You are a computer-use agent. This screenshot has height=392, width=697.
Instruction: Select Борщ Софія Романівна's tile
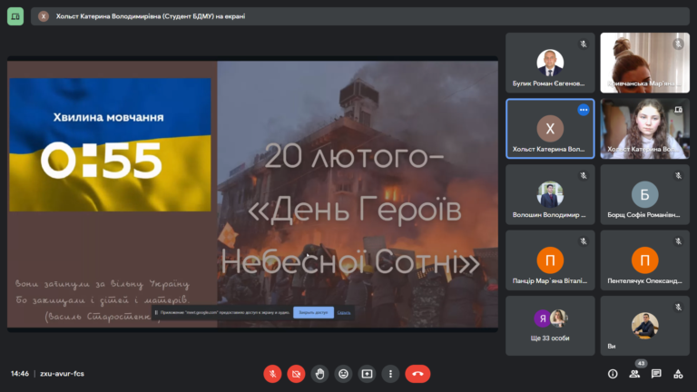[644, 194]
